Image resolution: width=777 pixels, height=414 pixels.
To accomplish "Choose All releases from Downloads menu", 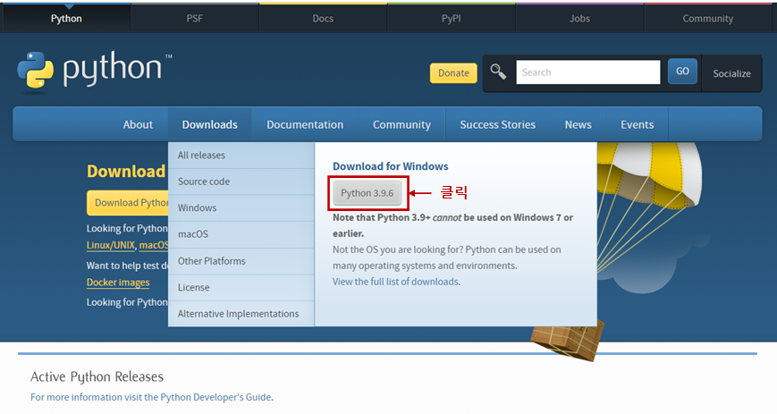I will 241,156.
